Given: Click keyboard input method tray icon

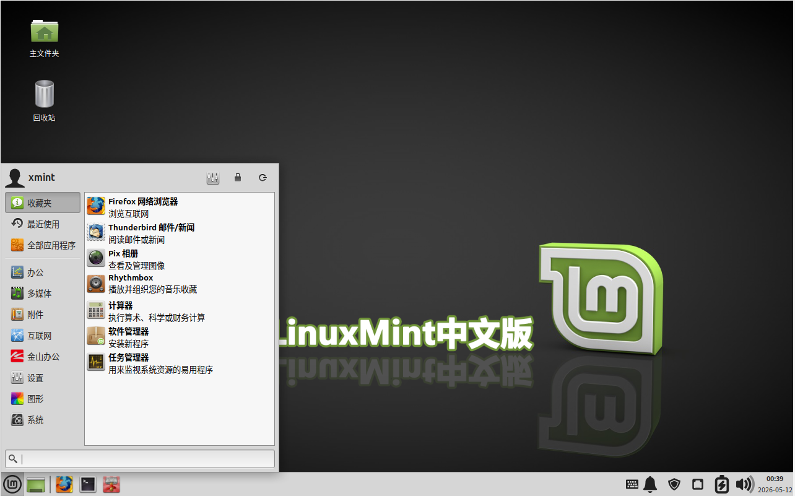Looking at the screenshot, I should 632,484.
